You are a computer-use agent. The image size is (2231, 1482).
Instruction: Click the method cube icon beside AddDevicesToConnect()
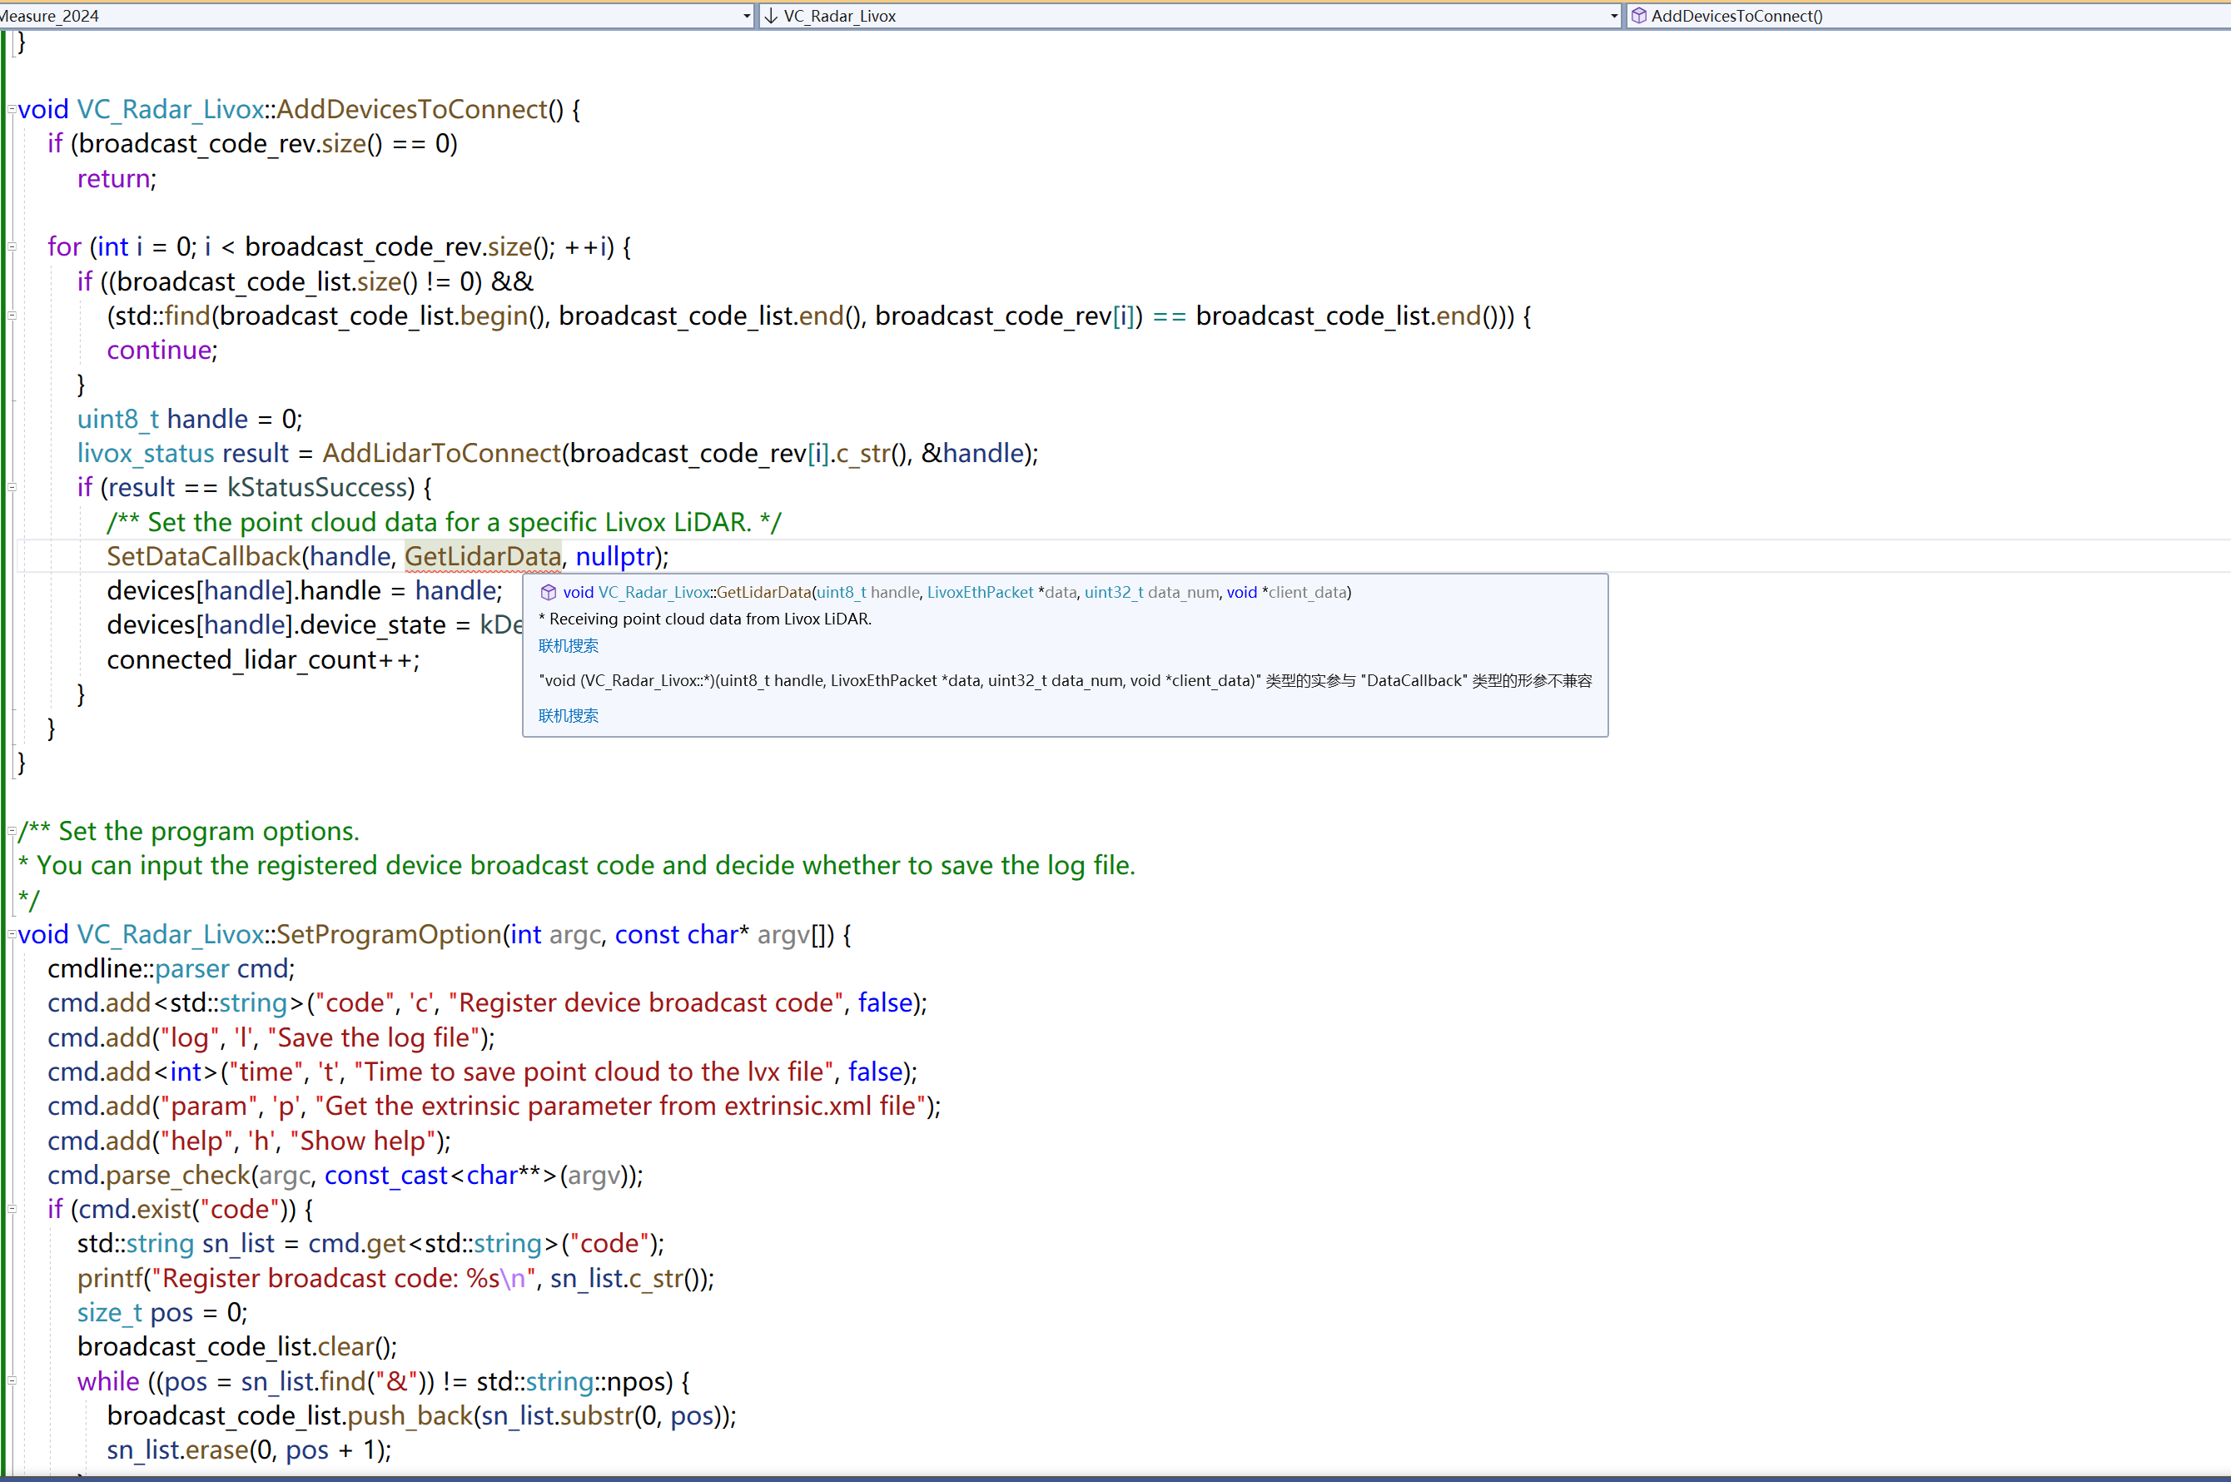[x=1639, y=16]
